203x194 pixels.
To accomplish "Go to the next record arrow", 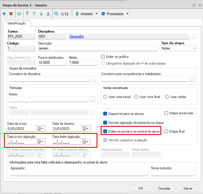I will pos(41,14).
